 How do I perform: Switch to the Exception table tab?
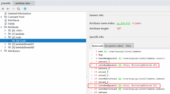(x=114, y=46)
